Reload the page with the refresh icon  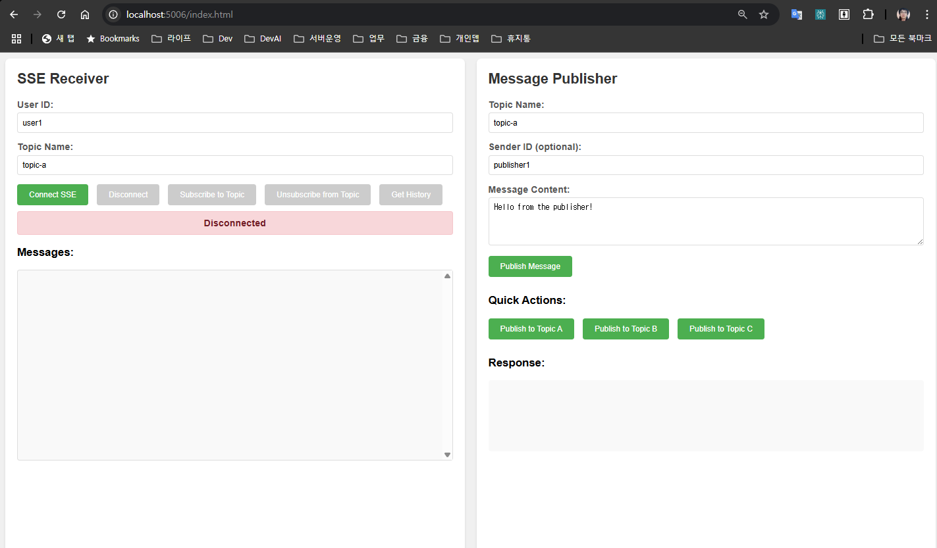coord(61,14)
